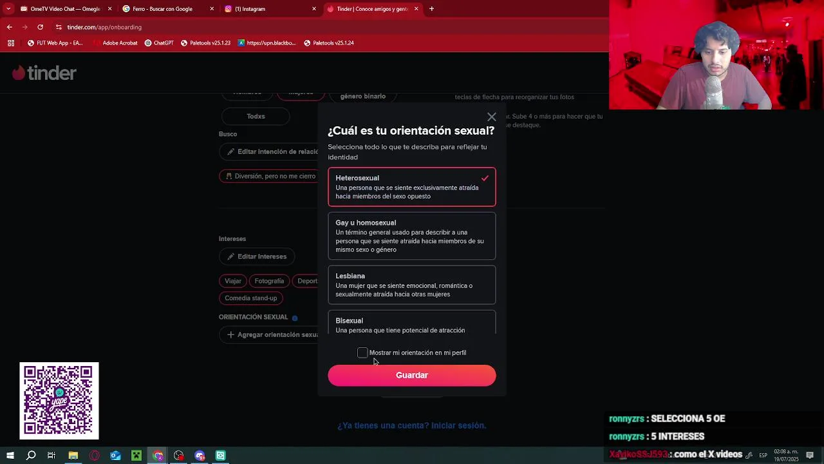The image size is (824, 464).
Task: Click the género binario option
Action: [x=363, y=96]
